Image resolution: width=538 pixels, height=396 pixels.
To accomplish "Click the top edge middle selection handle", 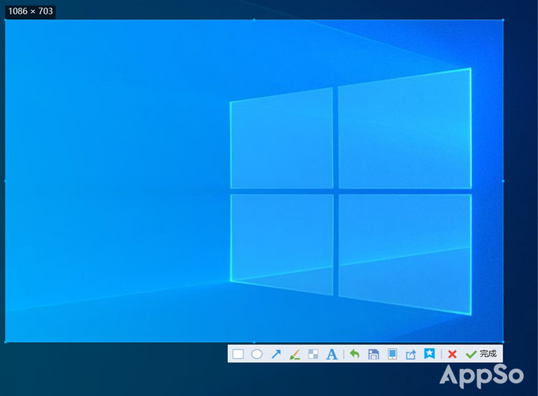I will [254, 20].
